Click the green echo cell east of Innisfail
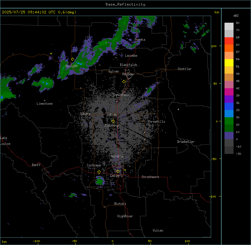This screenshot has height=245, width=251. point(149,90)
